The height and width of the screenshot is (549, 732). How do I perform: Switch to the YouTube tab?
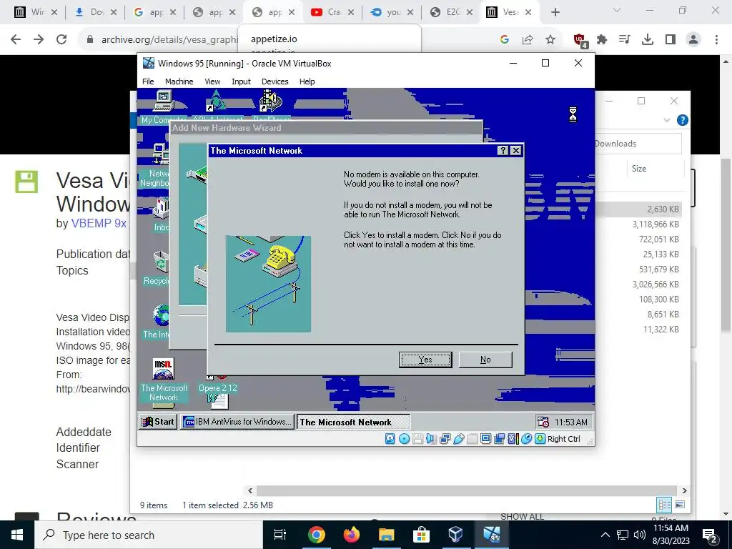(x=332, y=12)
